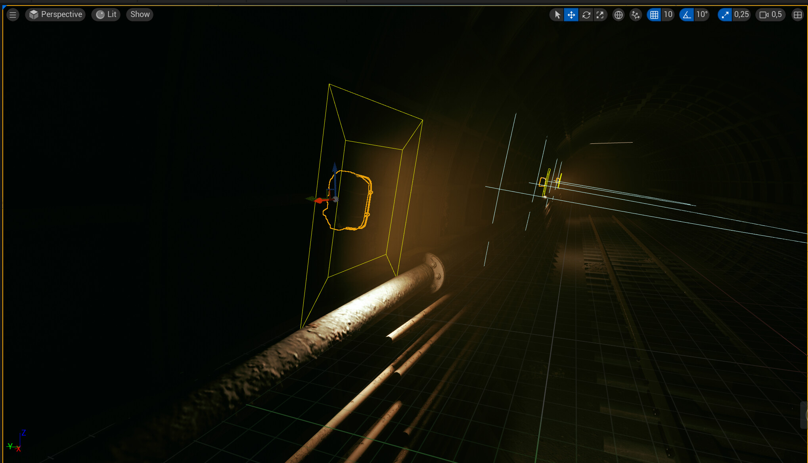Open the grid snap value 10 menu

[668, 14]
